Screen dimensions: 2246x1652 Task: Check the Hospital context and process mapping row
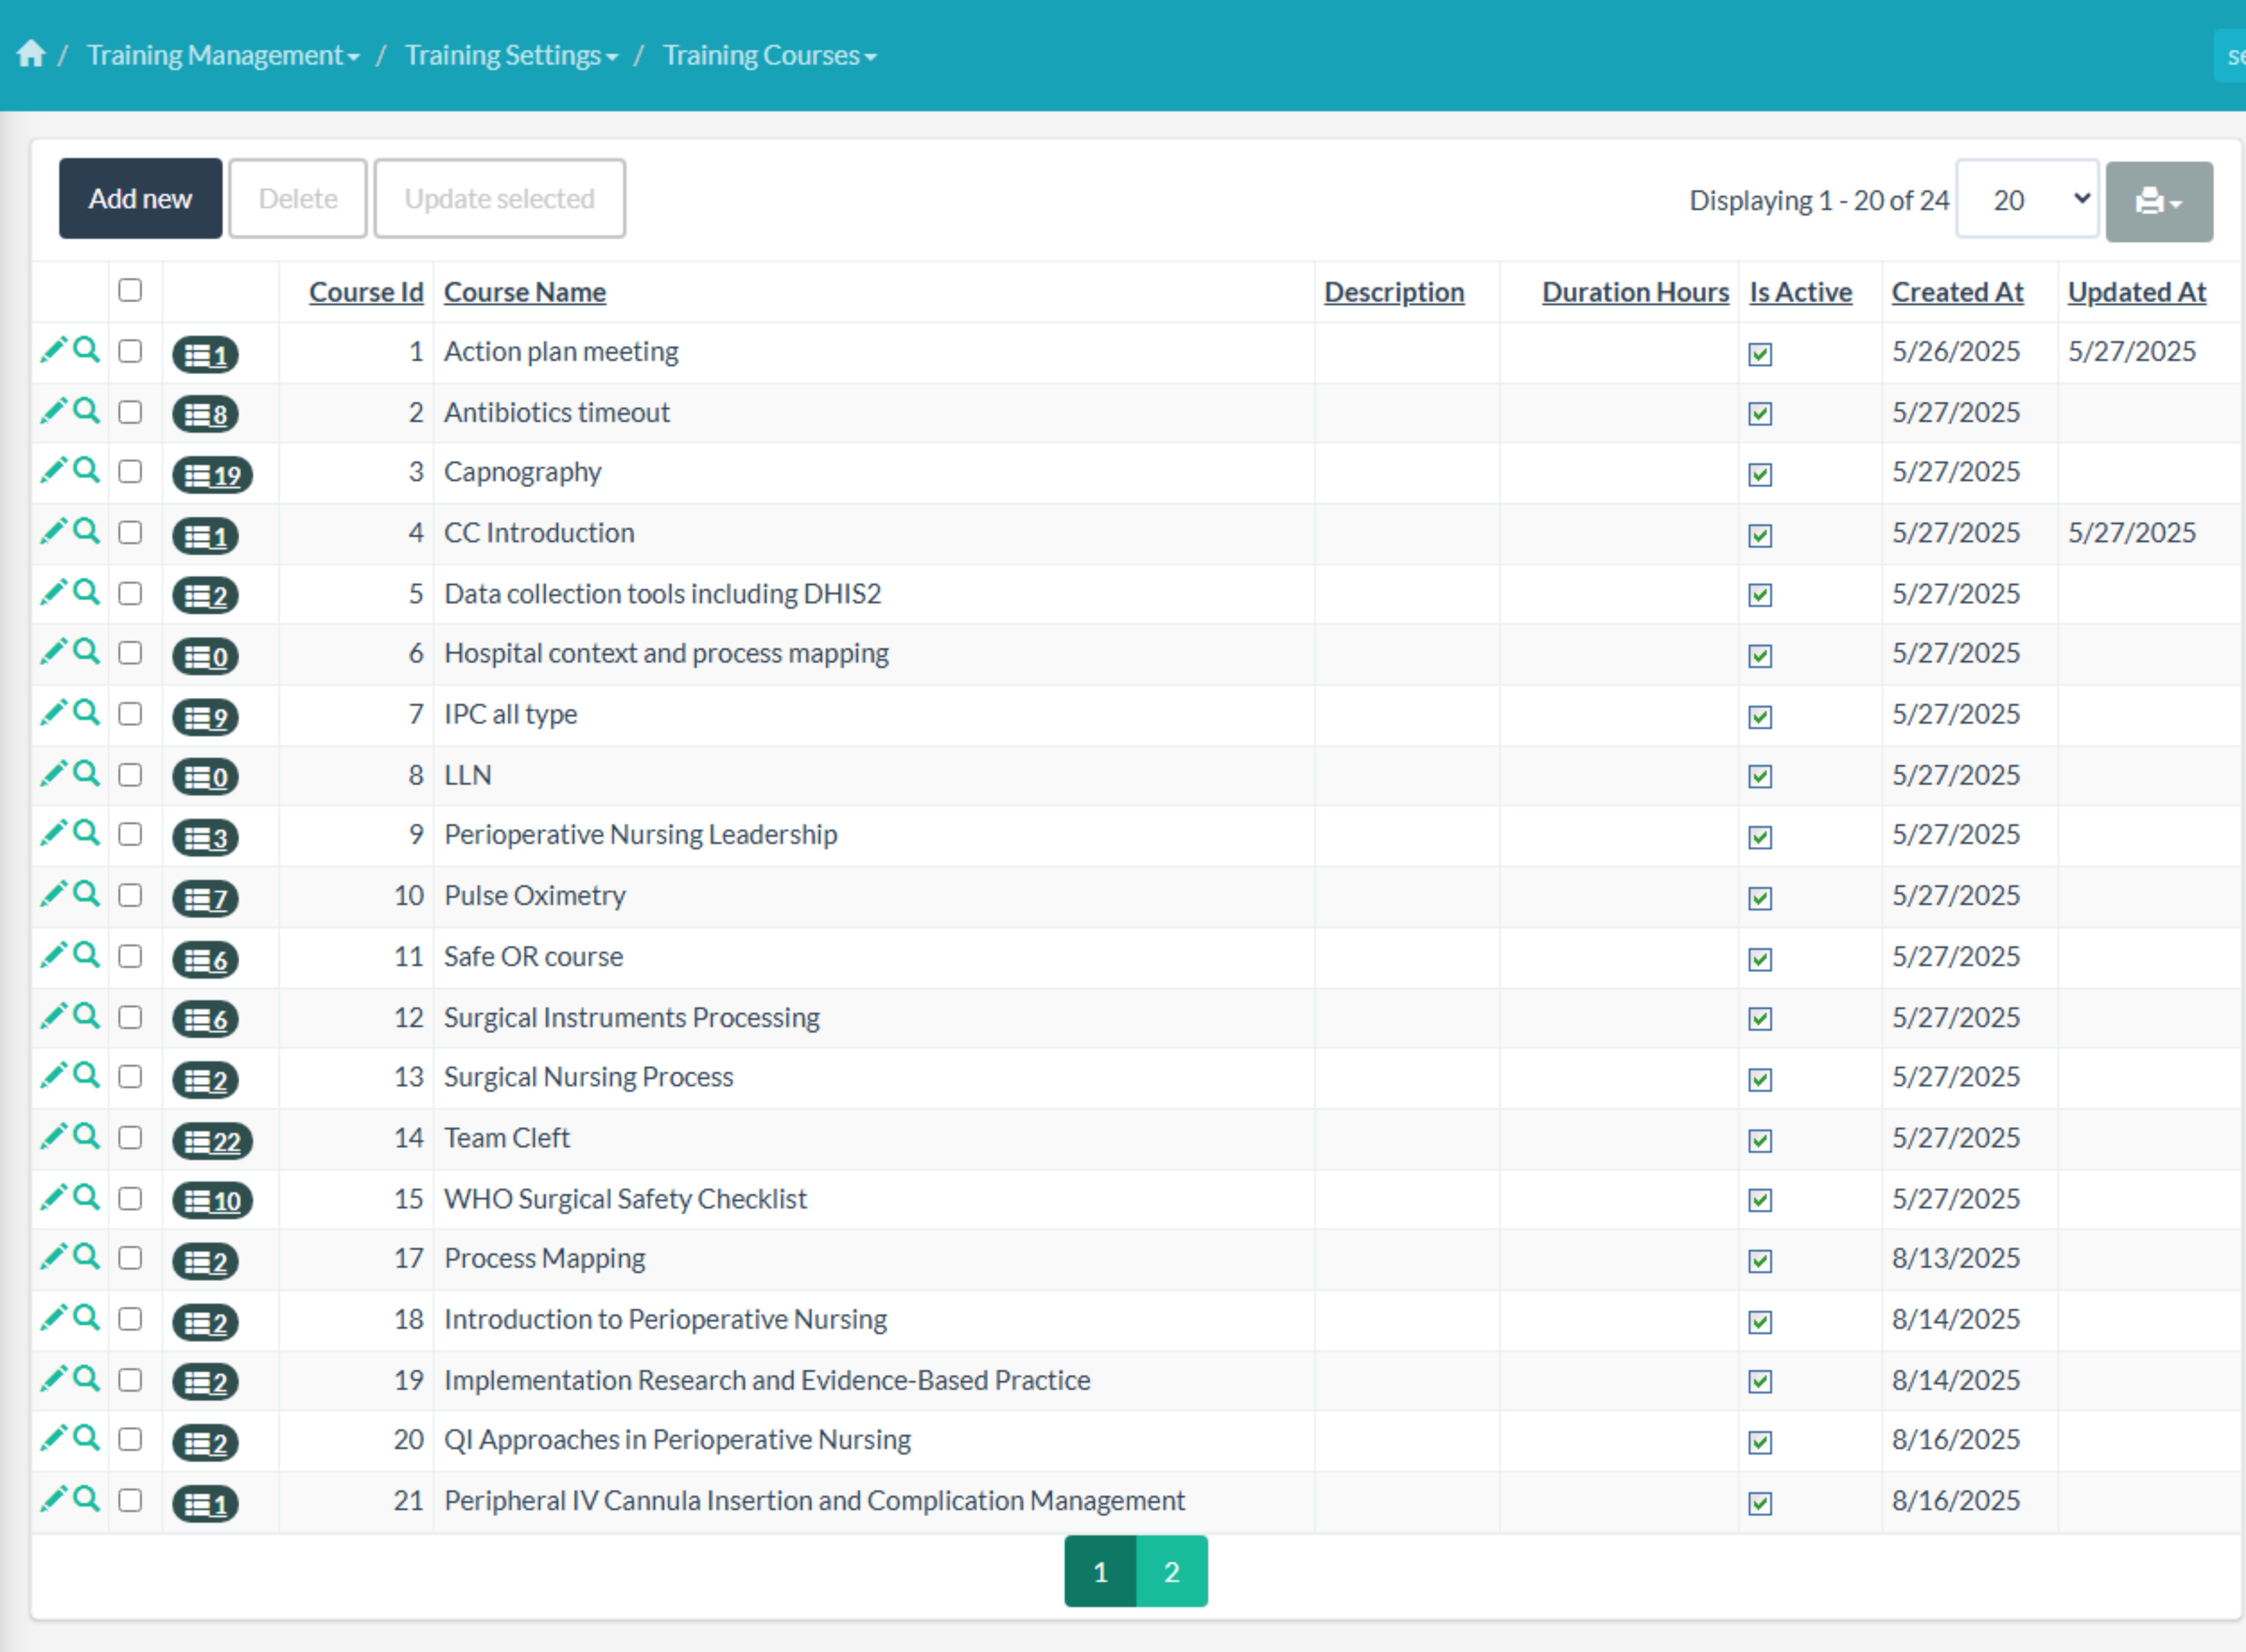click(130, 653)
